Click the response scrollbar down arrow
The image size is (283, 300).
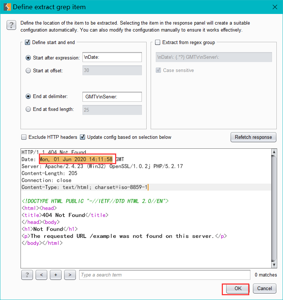click(274, 265)
